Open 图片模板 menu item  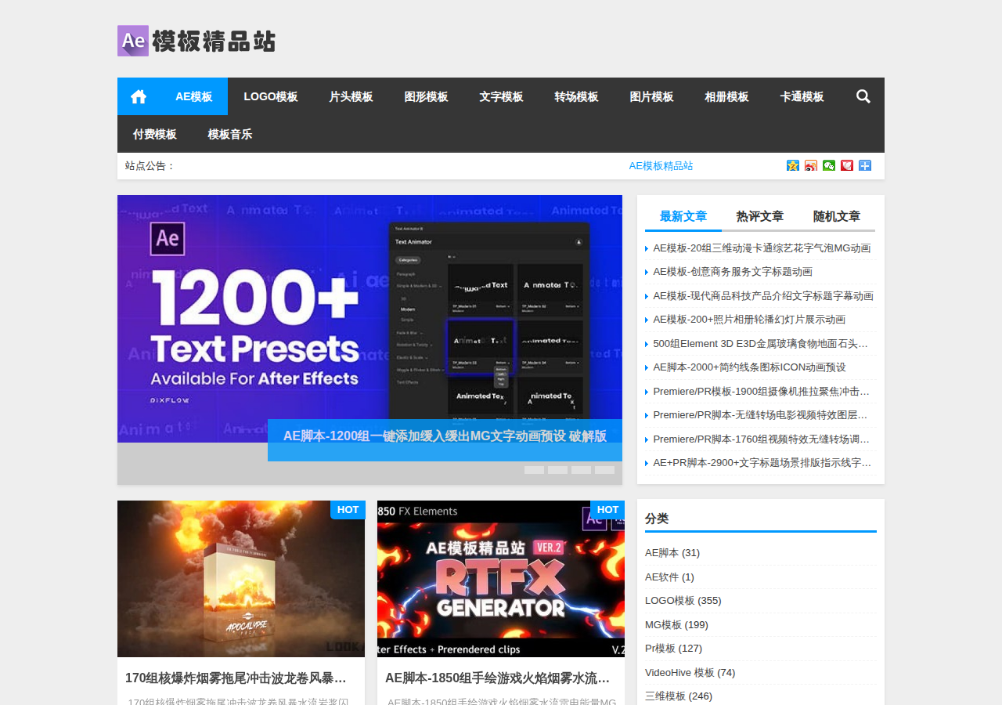tap(651, 96)
